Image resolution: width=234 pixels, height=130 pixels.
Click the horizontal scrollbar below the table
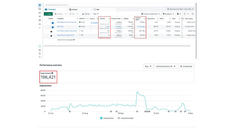click(117, 46)
